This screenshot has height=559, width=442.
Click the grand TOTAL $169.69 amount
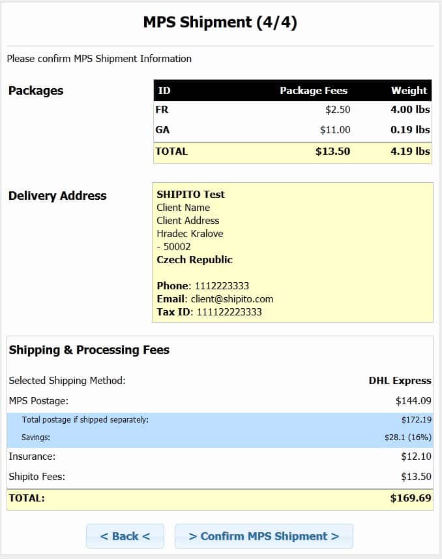tap(411, 498)
